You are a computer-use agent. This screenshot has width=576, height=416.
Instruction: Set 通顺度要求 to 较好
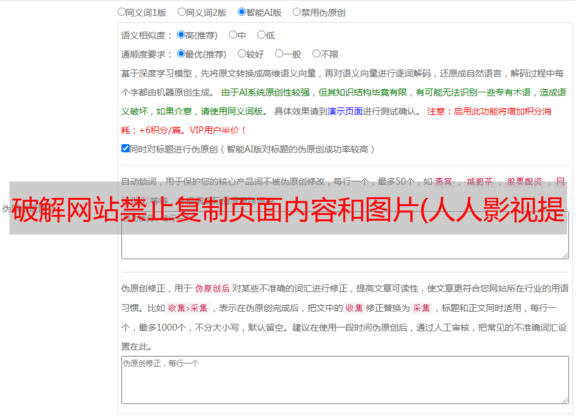click(x=242, y=54)
